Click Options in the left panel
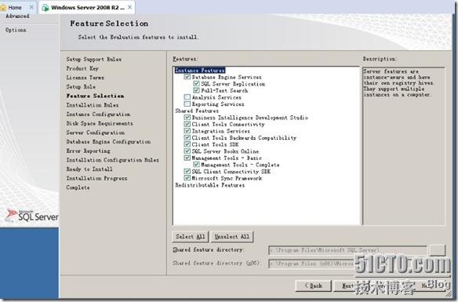This screenshot has height=302, width=458. 16,30
